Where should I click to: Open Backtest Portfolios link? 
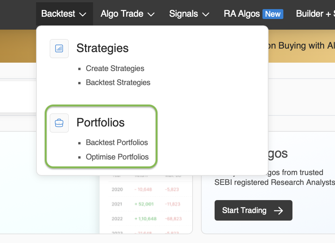[x=117, y=143]
